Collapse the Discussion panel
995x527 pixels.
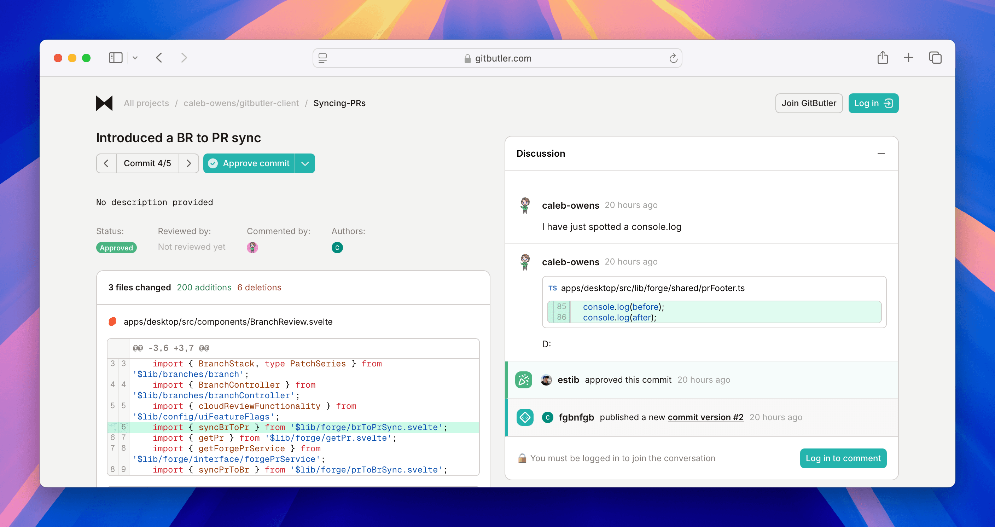pyautogui.click(x=881, y=154)
